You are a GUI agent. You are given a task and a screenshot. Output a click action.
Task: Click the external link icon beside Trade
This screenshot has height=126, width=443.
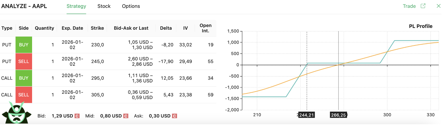[423, 6]
